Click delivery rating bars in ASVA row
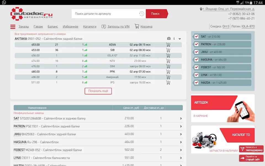The width and height of the screenshot is (265, 166). [86, 45]
